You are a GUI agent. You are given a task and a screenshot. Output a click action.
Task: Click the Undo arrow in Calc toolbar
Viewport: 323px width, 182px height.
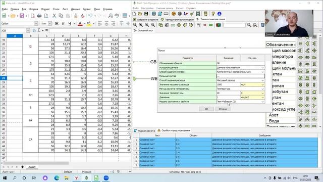(90, 16)
